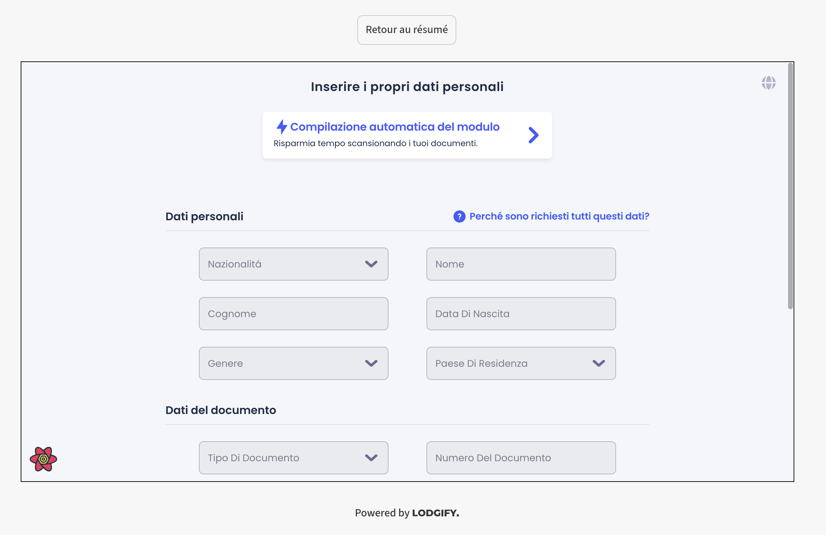826x535 pixels.
Task: Focus the Numero Del Documento field
Action: pos(521,458)
